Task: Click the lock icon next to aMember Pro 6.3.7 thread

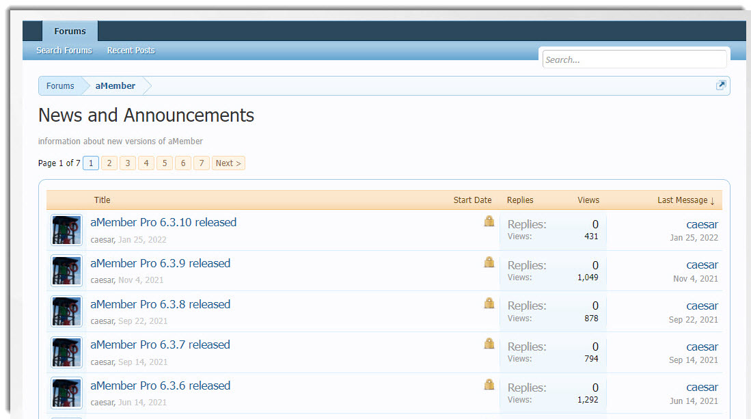Action: [489, 344]
